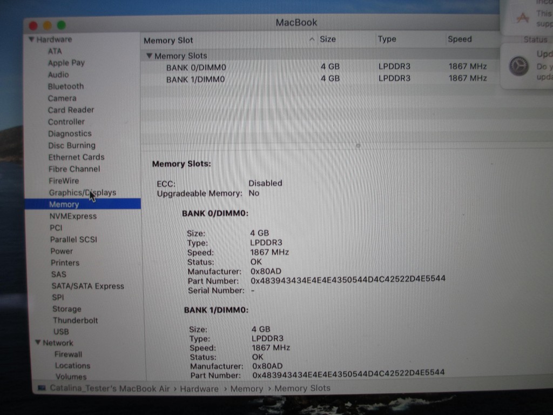Open SATA/SATA Express entry
Image resolution: width=553 pixels, height=415 pixels.
click(88, 286)
